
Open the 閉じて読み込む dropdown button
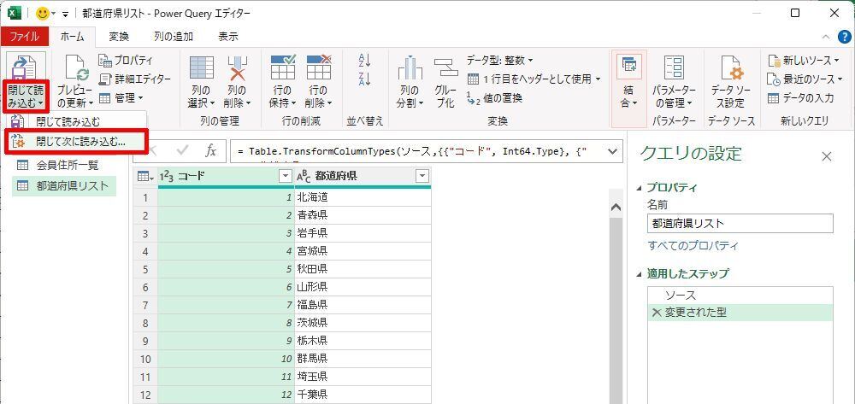click(26, 96)
